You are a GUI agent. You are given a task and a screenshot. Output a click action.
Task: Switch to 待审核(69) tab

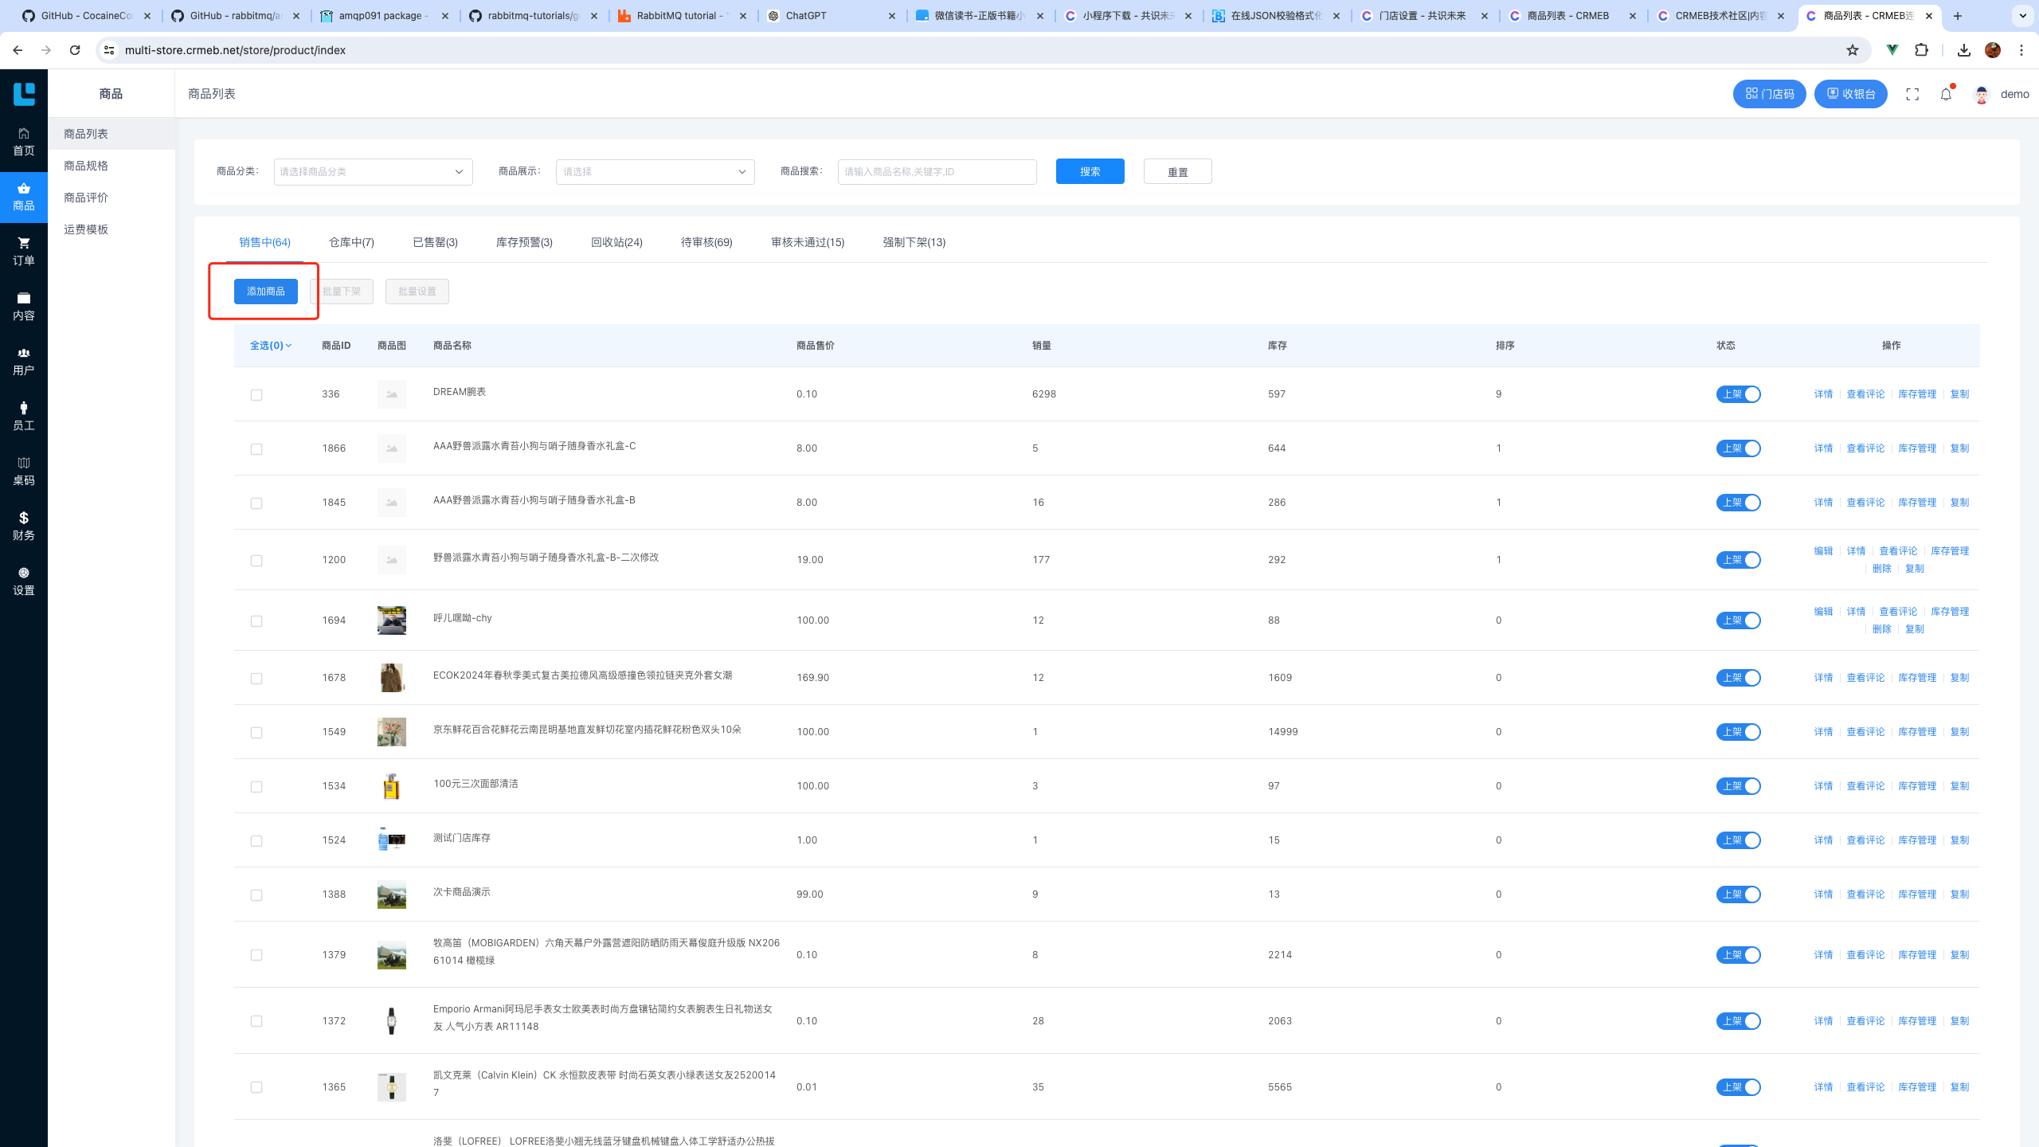click(706, 242)
